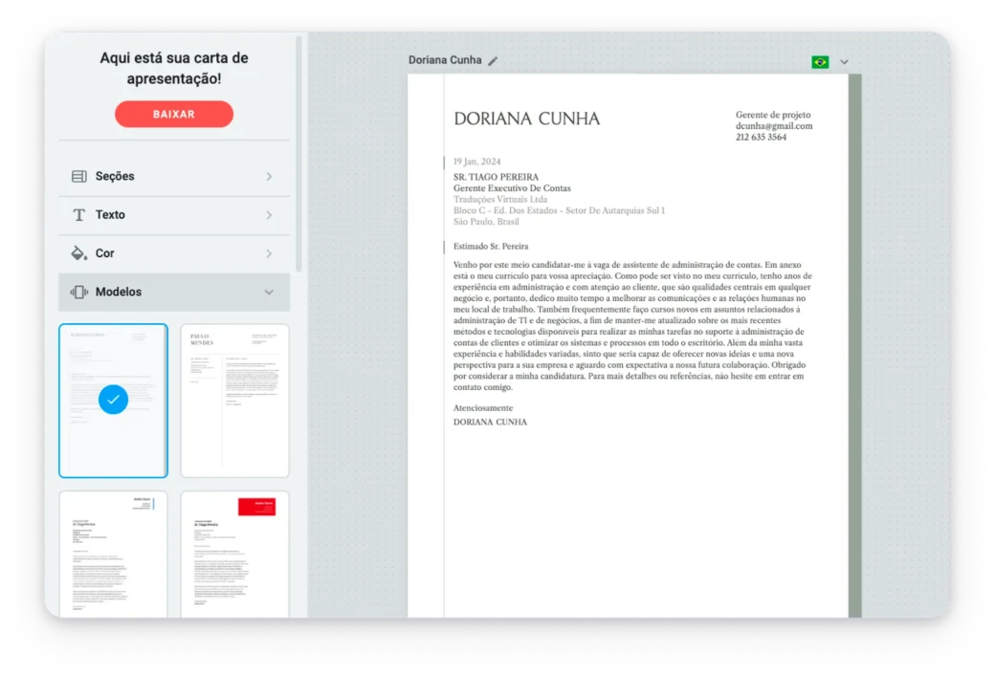This screenshot has height=675, width=995.
Task: Pick the bottom-left template with blue accent
Action: click(113, 555)
